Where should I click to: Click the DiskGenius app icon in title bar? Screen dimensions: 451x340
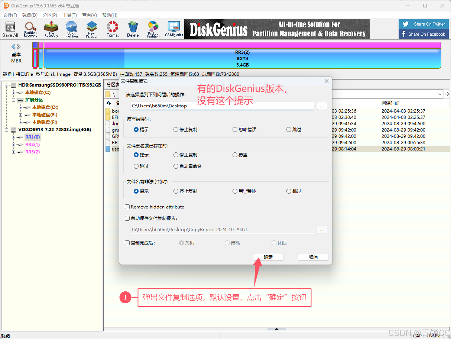tap(6, 6)
